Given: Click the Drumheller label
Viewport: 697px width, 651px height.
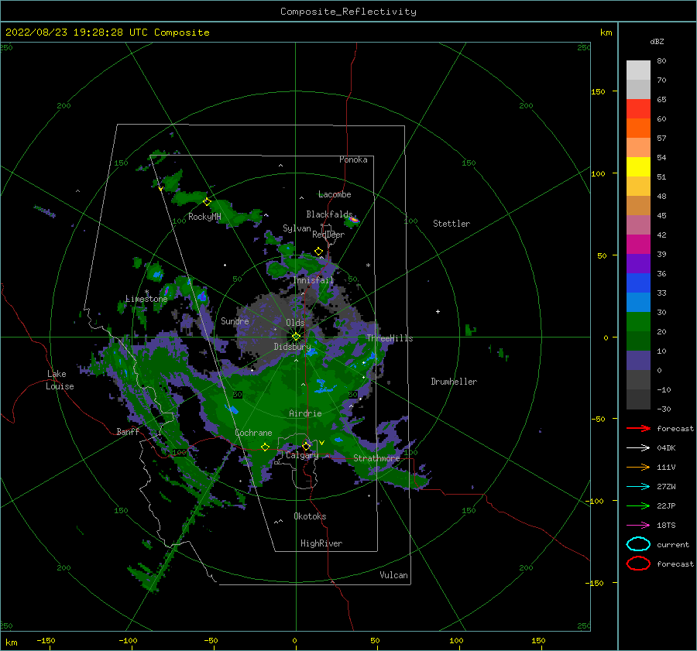Looking at the screenshot, I should [454, 382].
